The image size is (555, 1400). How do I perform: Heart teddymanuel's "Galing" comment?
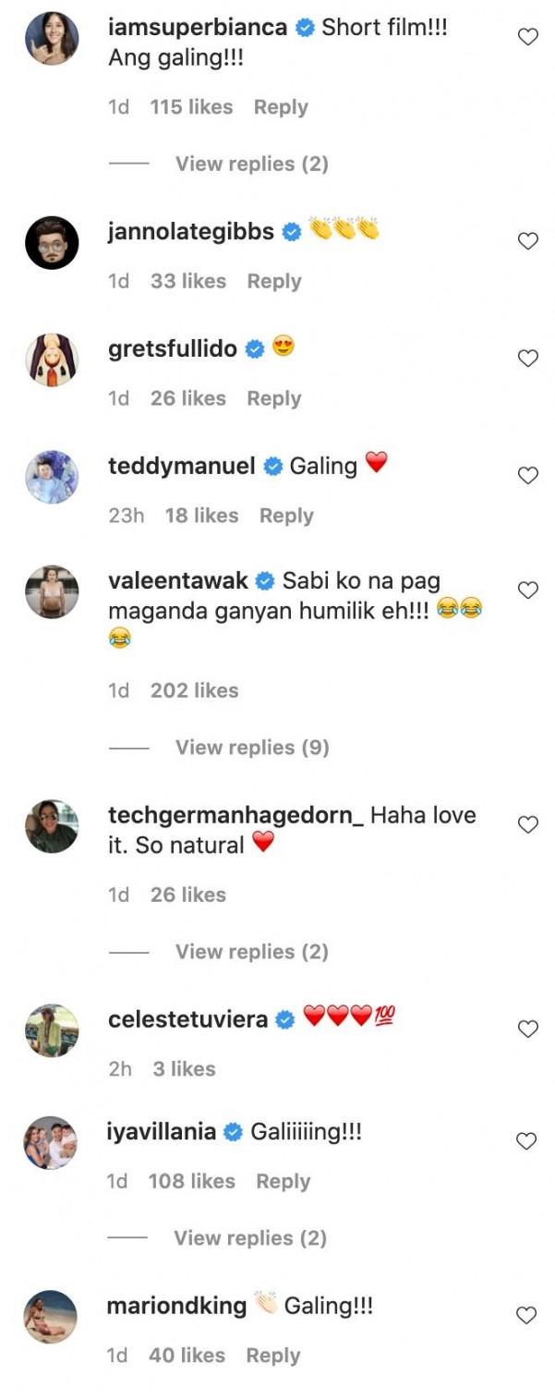[527, 476]
